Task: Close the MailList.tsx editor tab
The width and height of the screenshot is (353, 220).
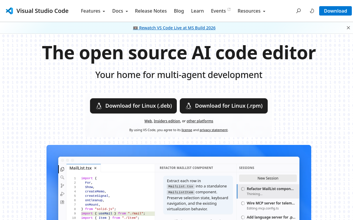Action: tap(95, 168)
